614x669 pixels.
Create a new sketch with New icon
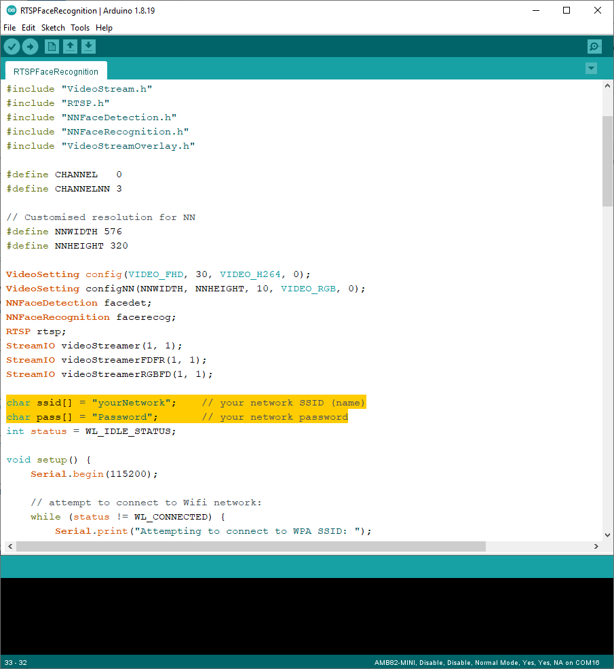pyautogui.click(x=52, y=46)
